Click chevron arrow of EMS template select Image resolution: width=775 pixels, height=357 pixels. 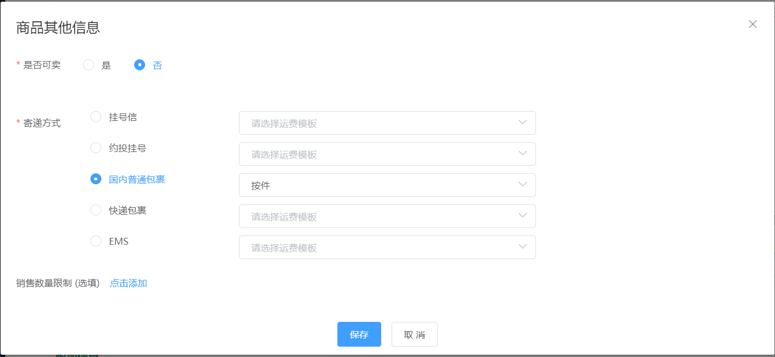[523, 247]
